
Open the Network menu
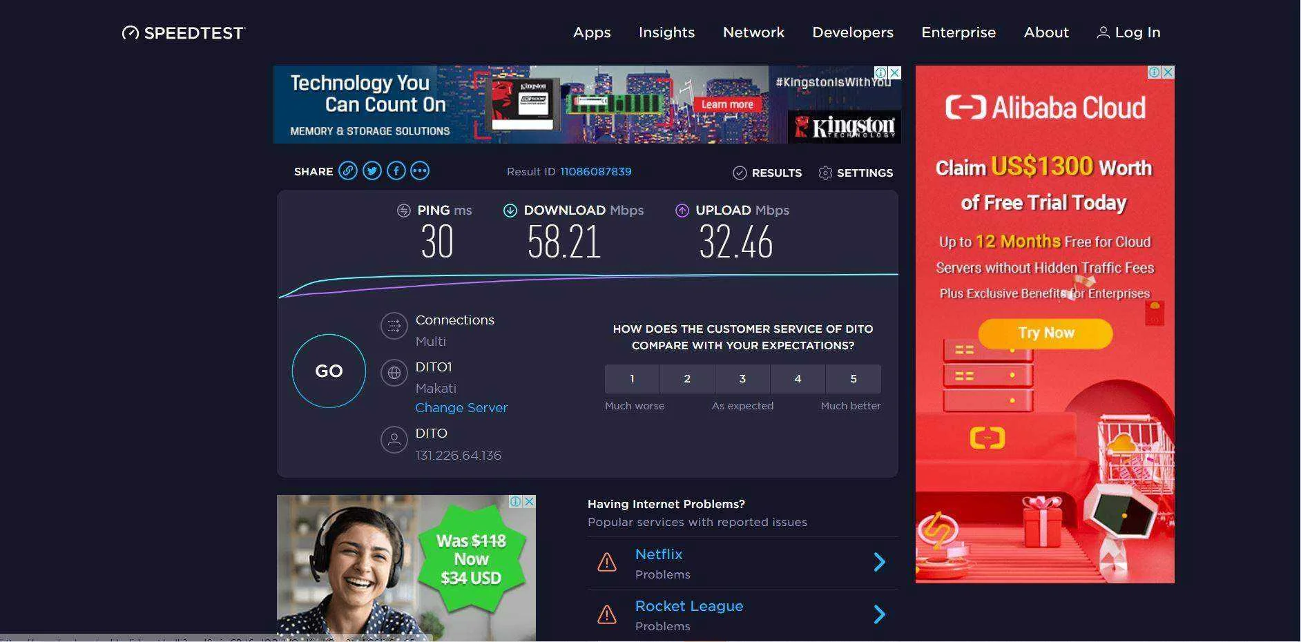pyautogui.click(x=753, y=32)
